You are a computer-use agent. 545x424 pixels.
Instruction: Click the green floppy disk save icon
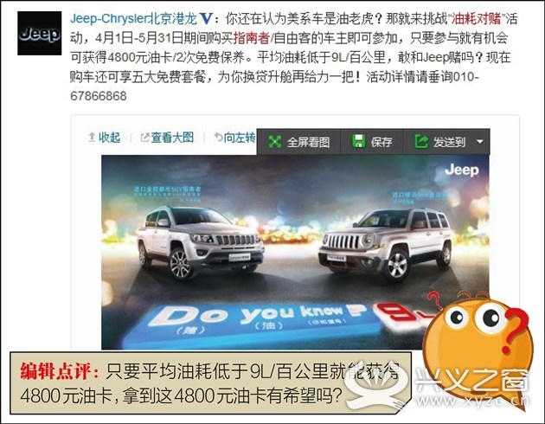pyautogui.click(x=359, y=141)
